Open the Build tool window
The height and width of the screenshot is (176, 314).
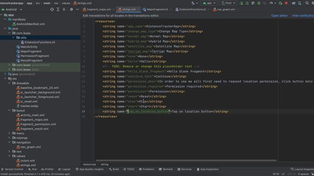pos(114,169)
